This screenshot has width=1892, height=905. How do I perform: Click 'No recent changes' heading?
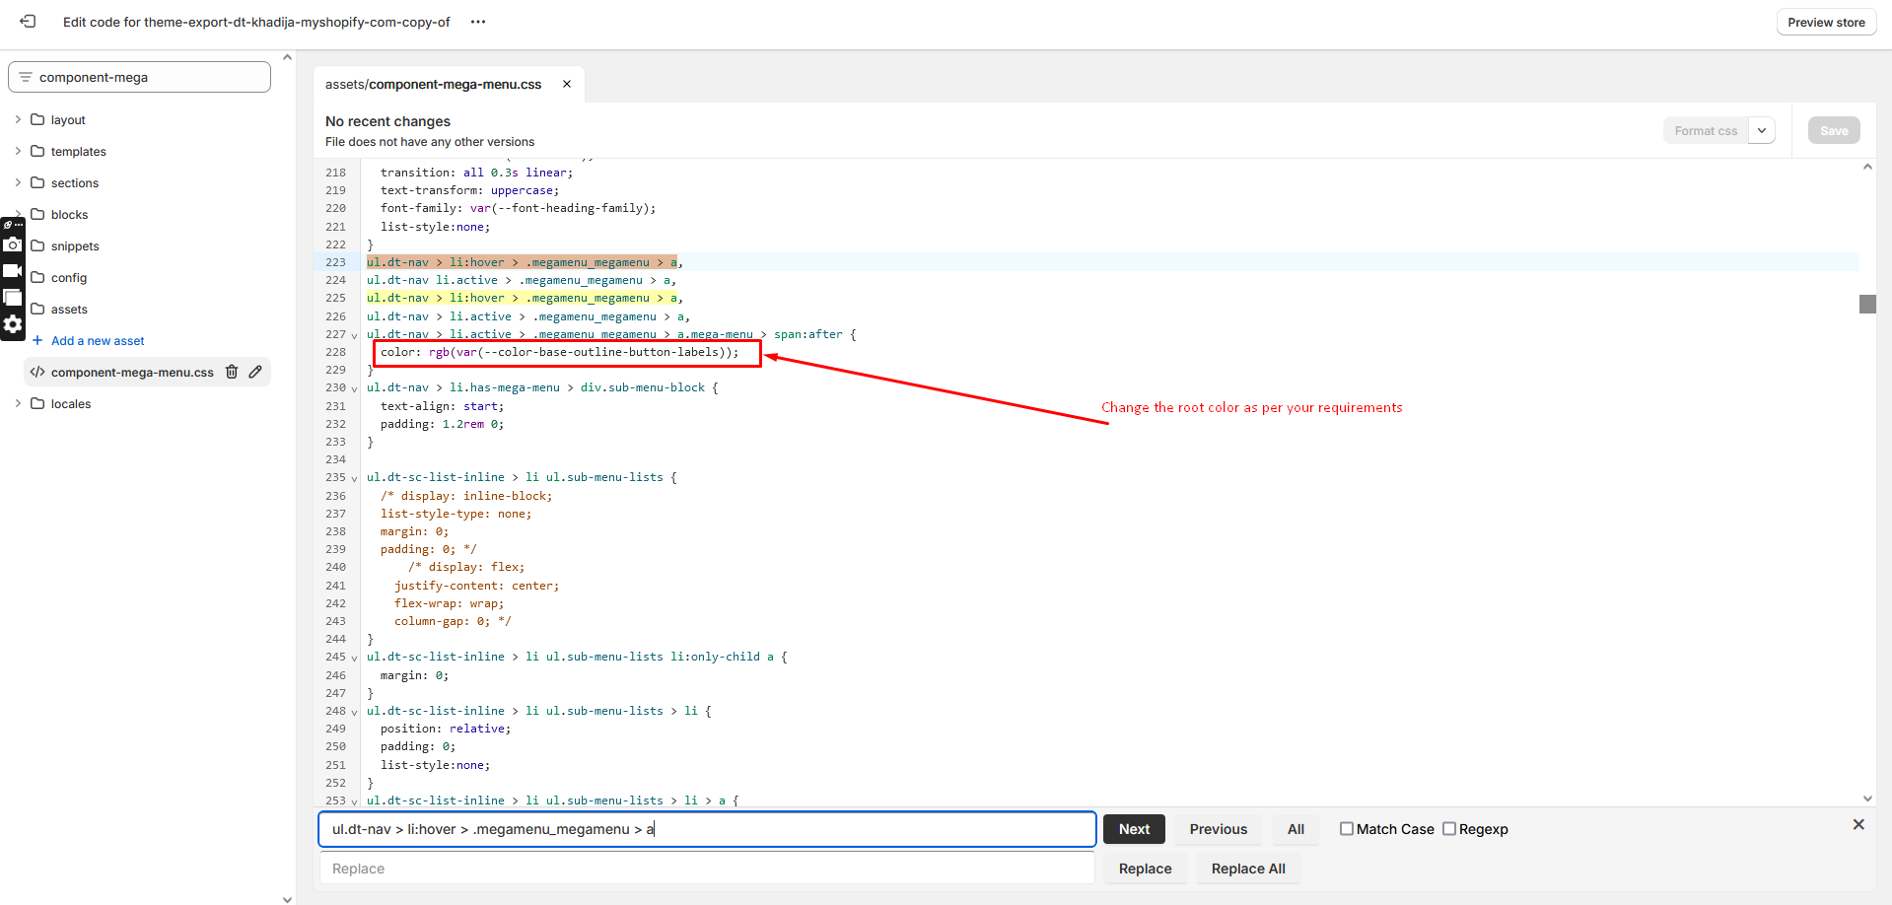tap(387, 121)
